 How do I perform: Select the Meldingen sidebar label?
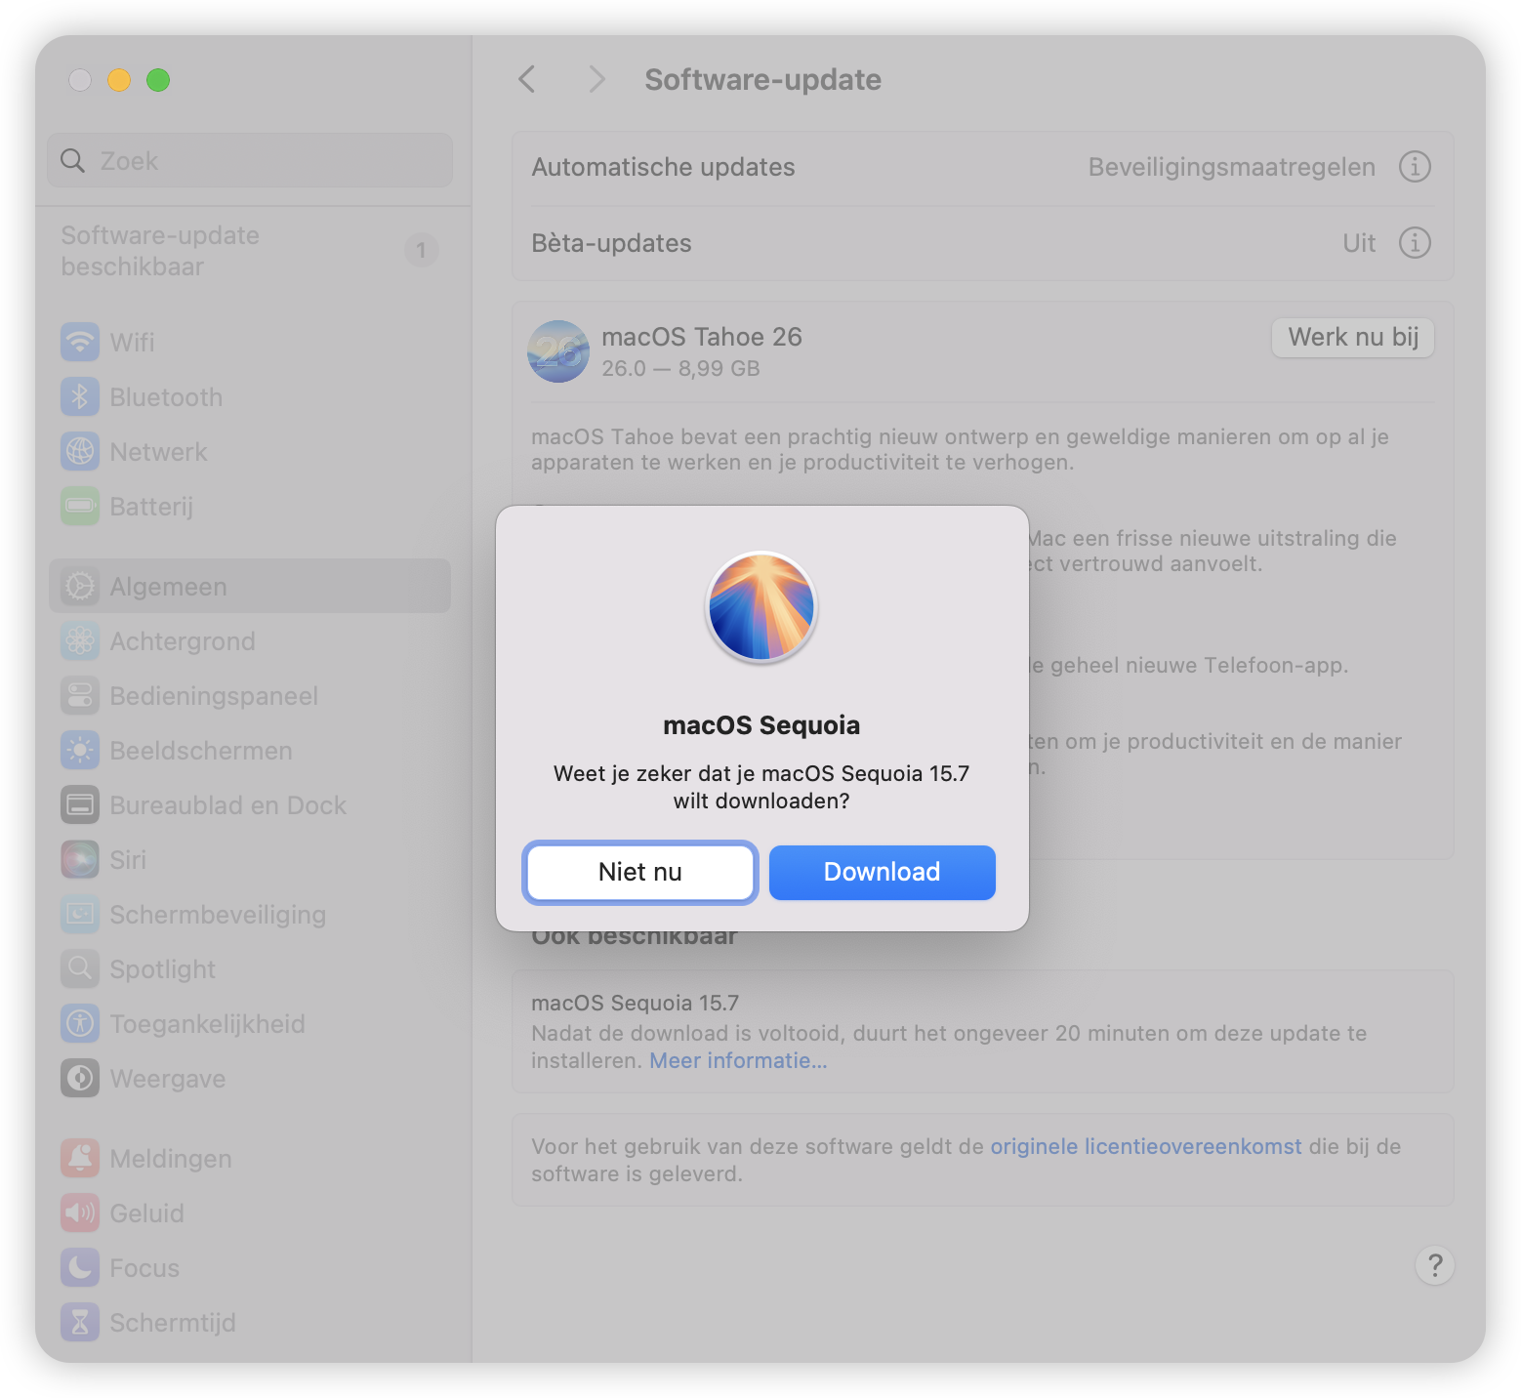(x=171, y=1159)
